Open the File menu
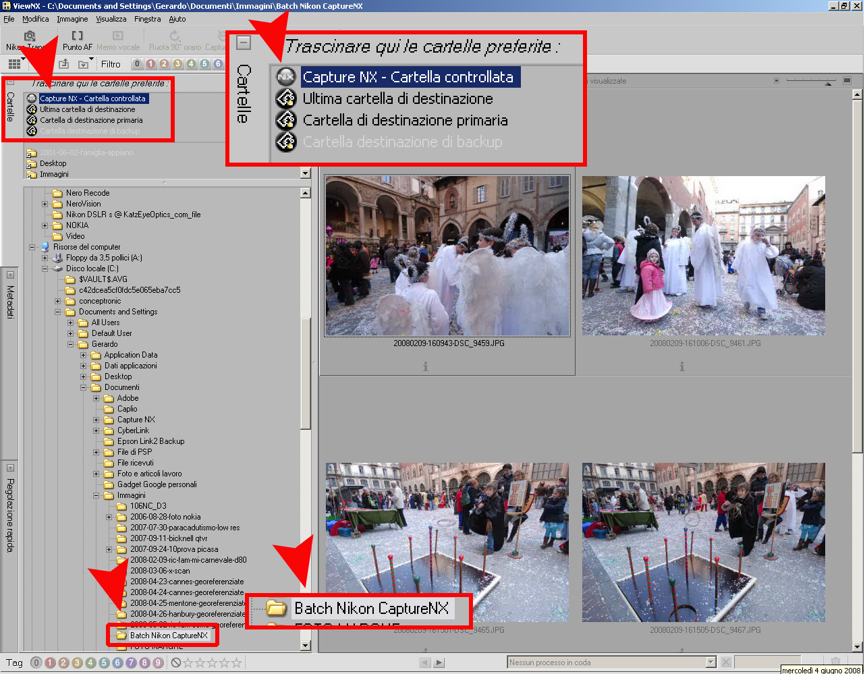This screenshot has width=865, height=674. point(9,19)
